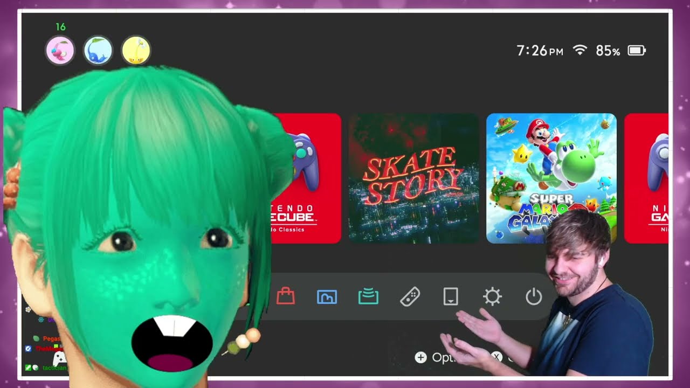The width and height of the screenshot is (690, 388).
Task: Launch the Super Mario Galaxy game tile
Action: click(551, 178)
